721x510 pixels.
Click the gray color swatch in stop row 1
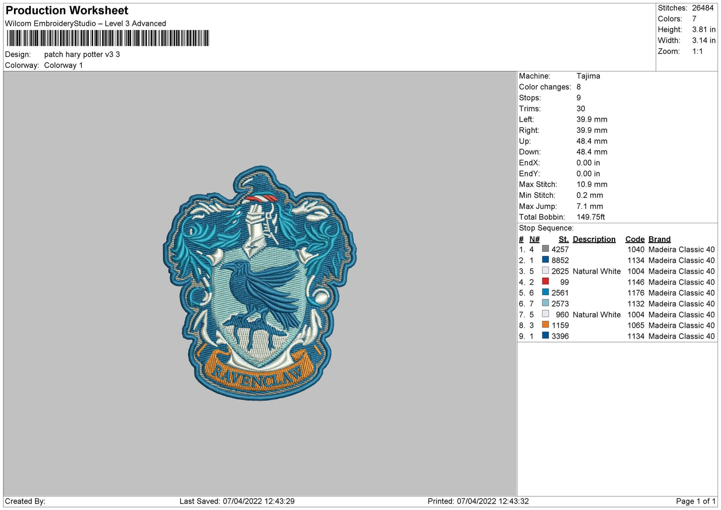[545, 249]
